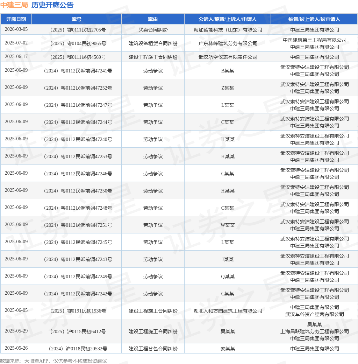Screen dimensions: 358x364
Task: Click case number （2025）鄂0111民初4569号
Action: pos(78,57)
